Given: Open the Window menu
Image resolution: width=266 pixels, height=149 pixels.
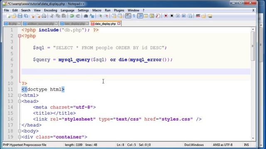Looking at the screenshot, I should click(133, 10).
